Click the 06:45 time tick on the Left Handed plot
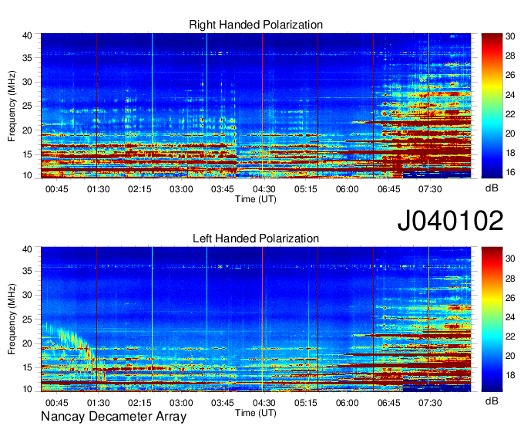The width and height of the screenshot is (524, 426). (x=388, y=403)
